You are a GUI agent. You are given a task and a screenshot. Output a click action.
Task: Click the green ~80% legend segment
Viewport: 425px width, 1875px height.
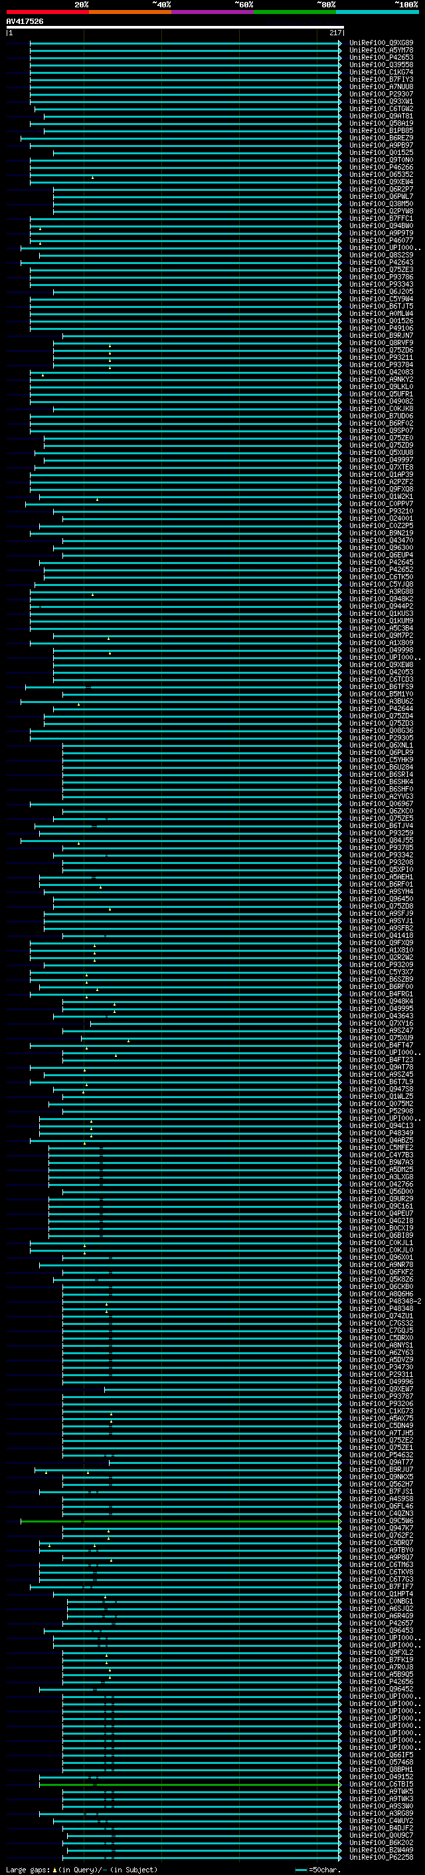tap(295, 12)
